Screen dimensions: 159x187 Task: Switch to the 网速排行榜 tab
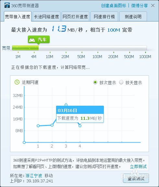point(104,16)
